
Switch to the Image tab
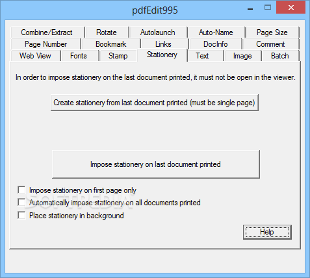point(242,56)
